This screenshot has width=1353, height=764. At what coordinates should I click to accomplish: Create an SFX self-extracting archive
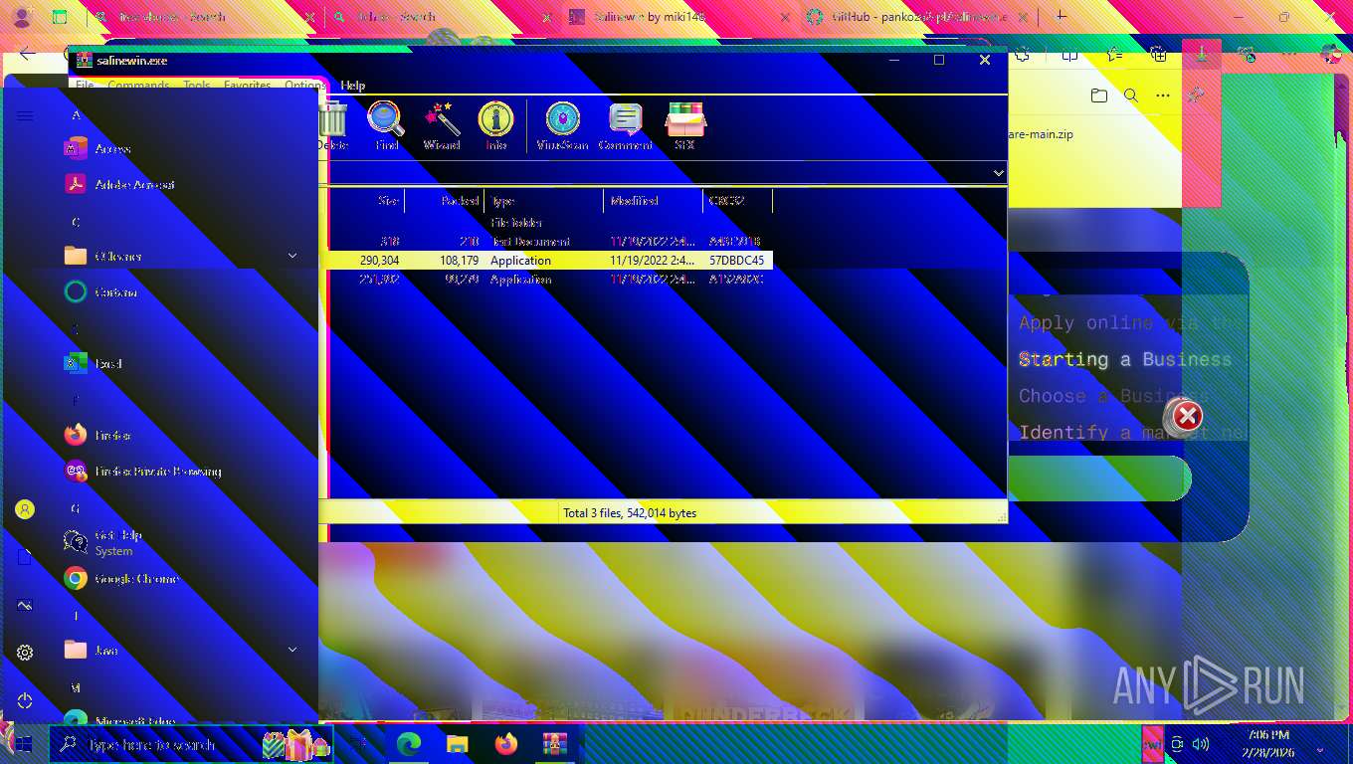click(684, 127)
